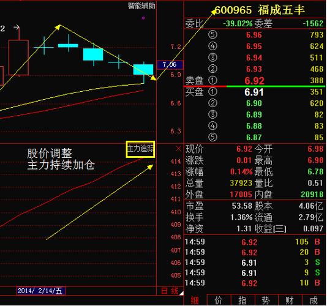Screen dimensions: 327x306
Task: Click sell level ③ circled number icon
Action: tap(212, 58)
